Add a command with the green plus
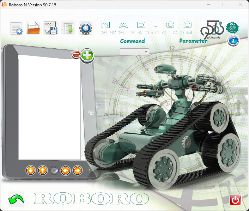 pyautogui.click(x=87, y=55)
